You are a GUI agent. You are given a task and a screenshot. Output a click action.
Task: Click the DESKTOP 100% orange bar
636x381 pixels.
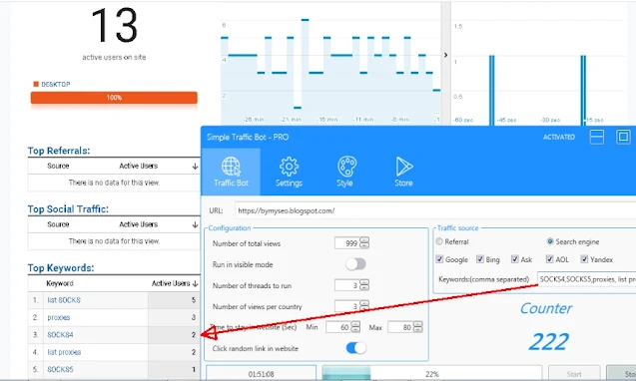(114, 98)
